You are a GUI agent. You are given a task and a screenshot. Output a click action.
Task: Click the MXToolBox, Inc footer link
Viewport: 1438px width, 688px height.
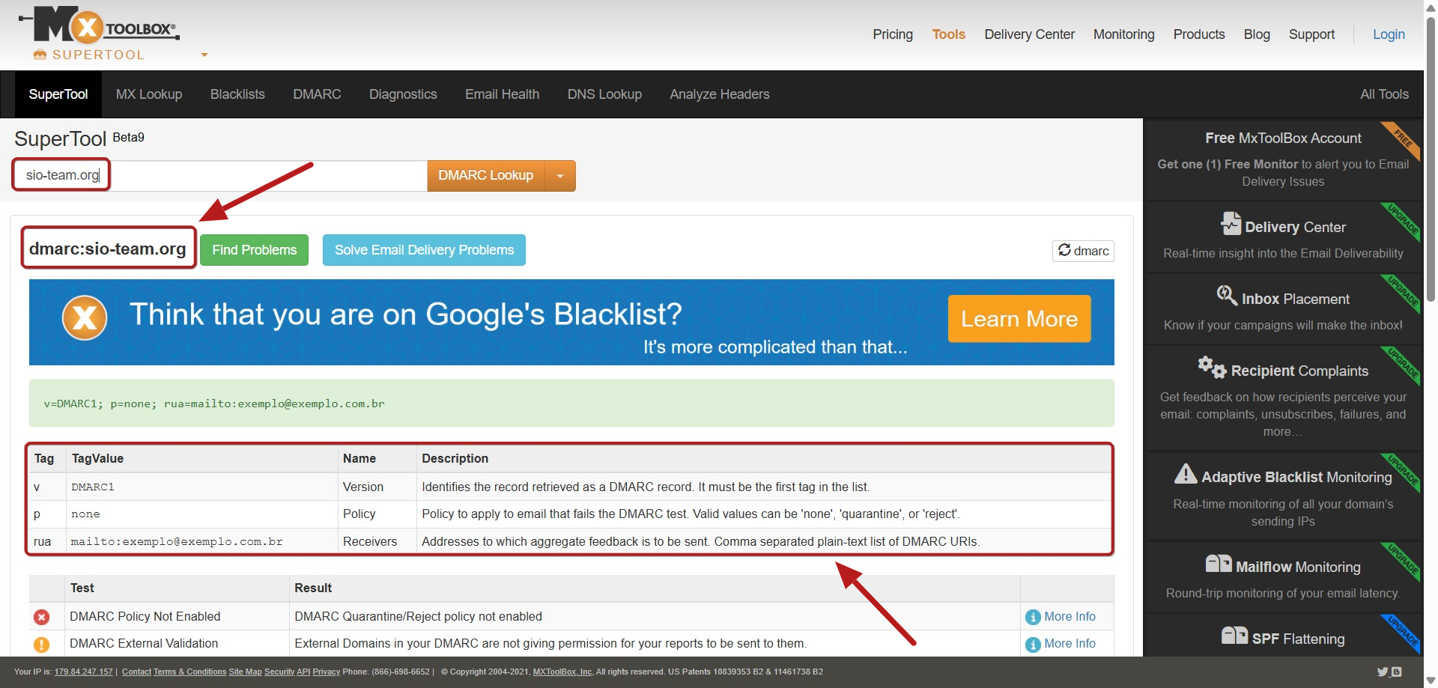click(x=562, y=672)
